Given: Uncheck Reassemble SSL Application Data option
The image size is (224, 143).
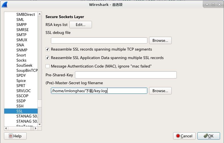Looking at the screenshot, I should click(48, 58).
